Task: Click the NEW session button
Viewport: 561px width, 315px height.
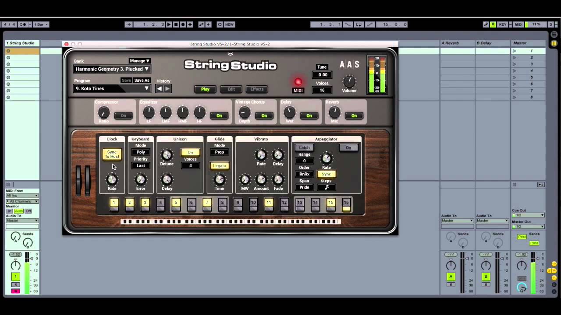Action: (229, 24)
